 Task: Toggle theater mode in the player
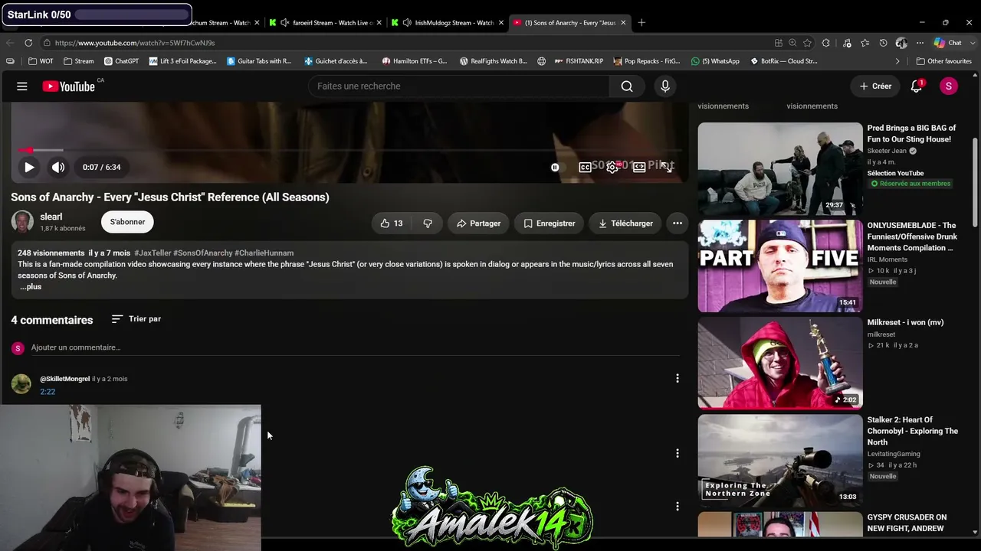click(x=639, y=167)
